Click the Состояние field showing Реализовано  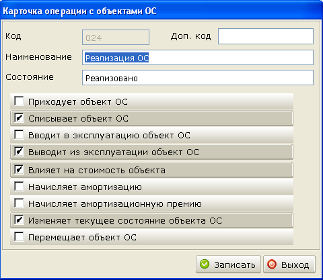point(198,78)
